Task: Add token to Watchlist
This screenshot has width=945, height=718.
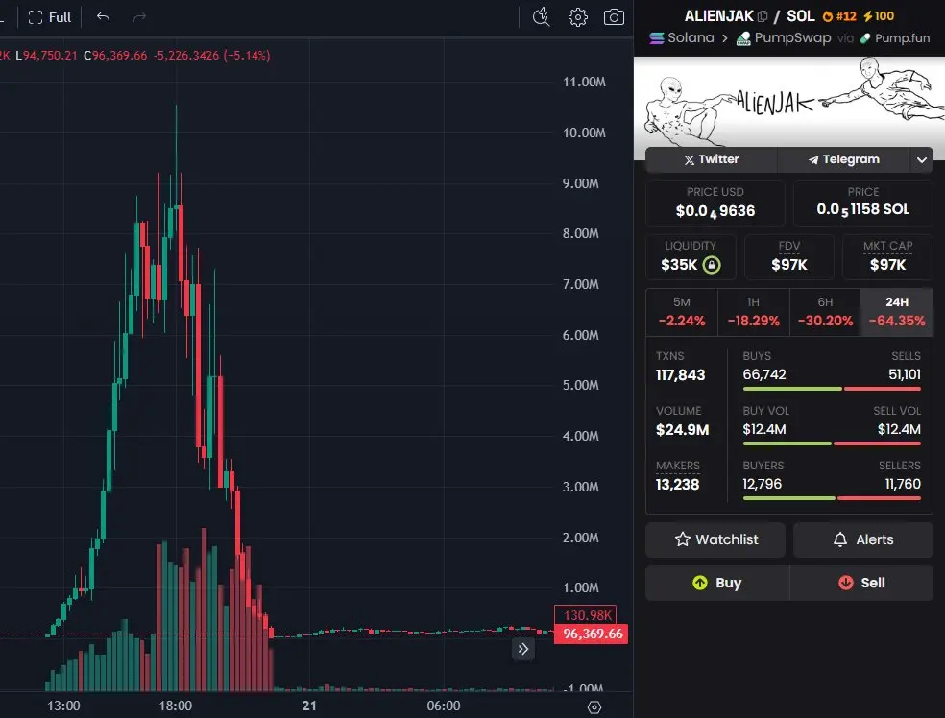Action: [715, 539]
